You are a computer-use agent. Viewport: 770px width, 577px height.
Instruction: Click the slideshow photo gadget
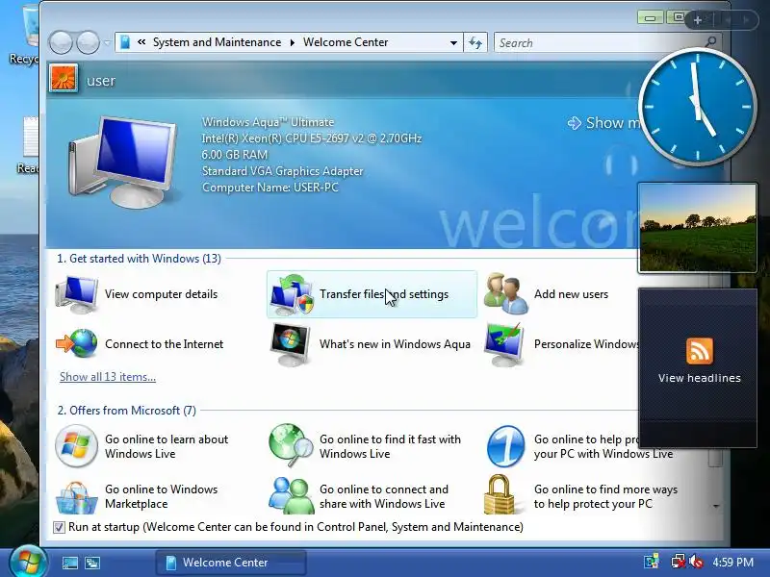click(697, 228)
